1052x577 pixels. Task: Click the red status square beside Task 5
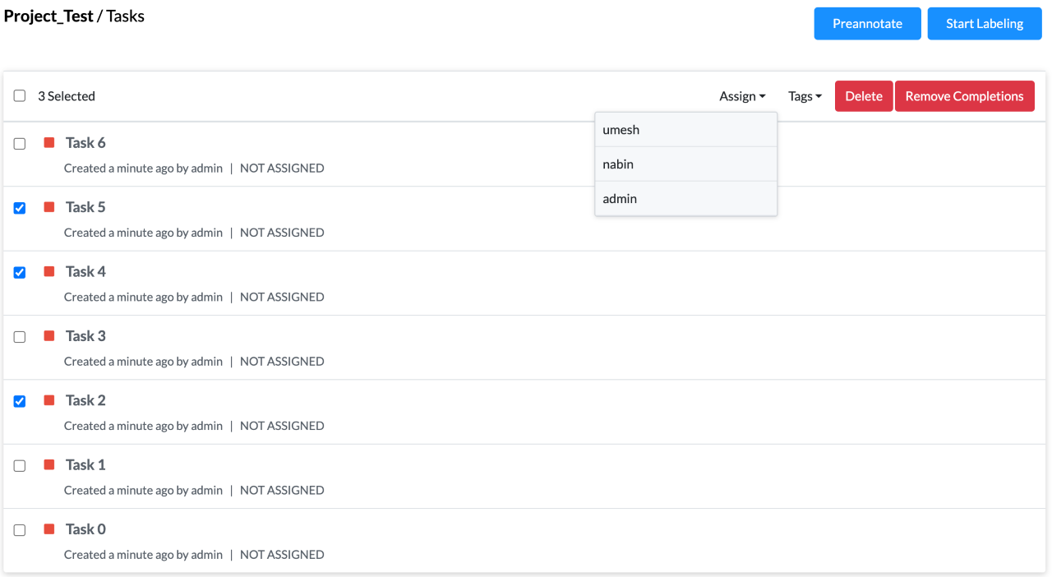coord(49,206)
